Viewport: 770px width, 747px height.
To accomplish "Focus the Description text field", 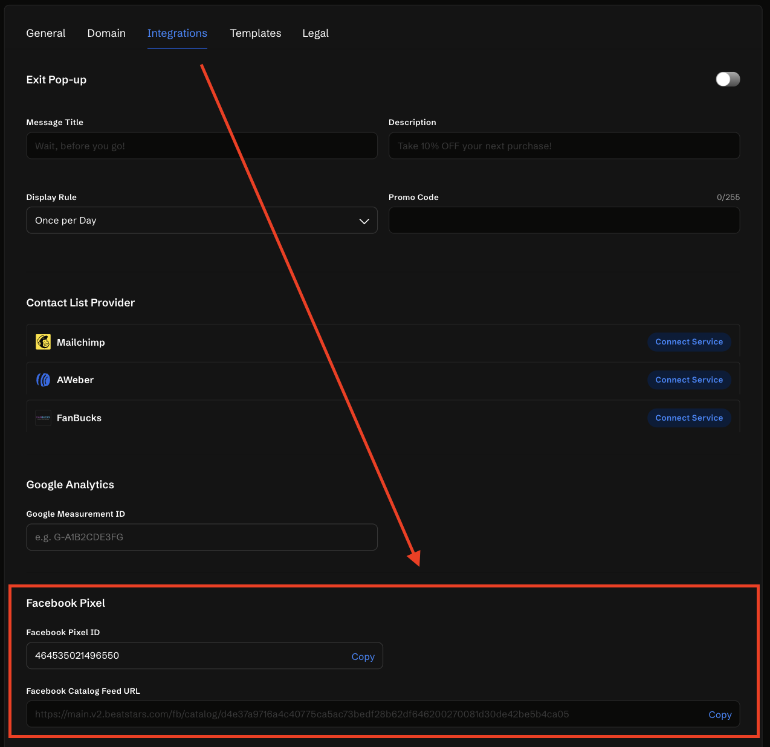I will point(563,146).
